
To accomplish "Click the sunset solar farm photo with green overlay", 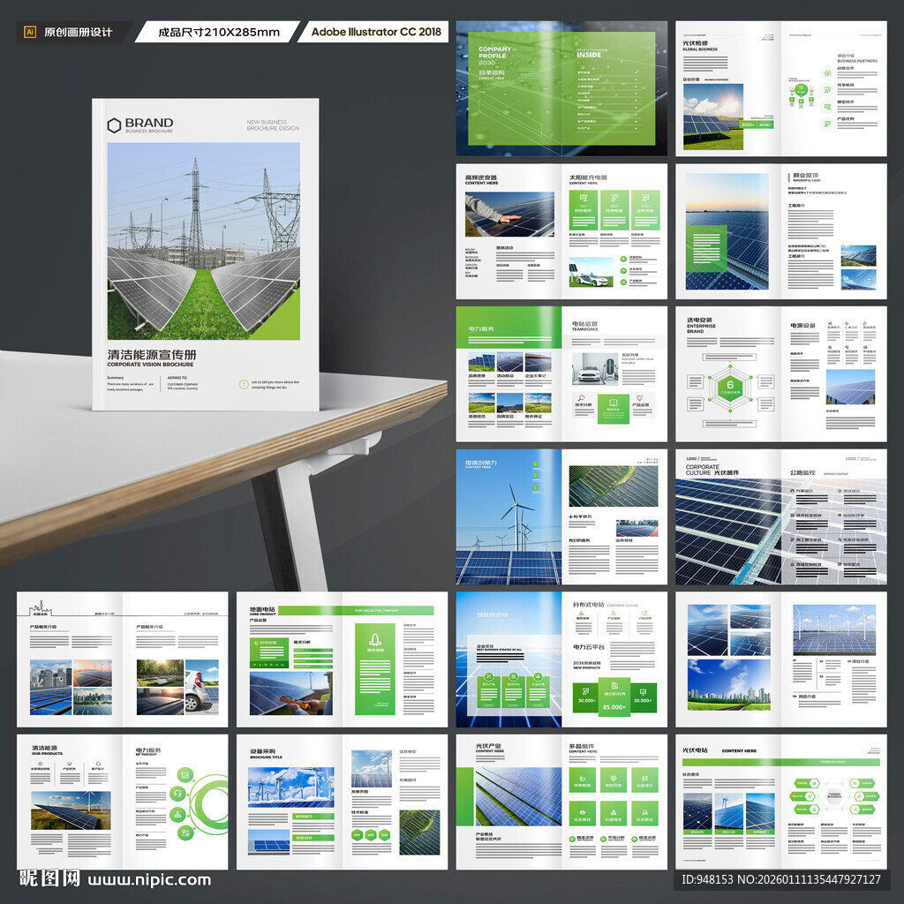I will tap(727, 231).
